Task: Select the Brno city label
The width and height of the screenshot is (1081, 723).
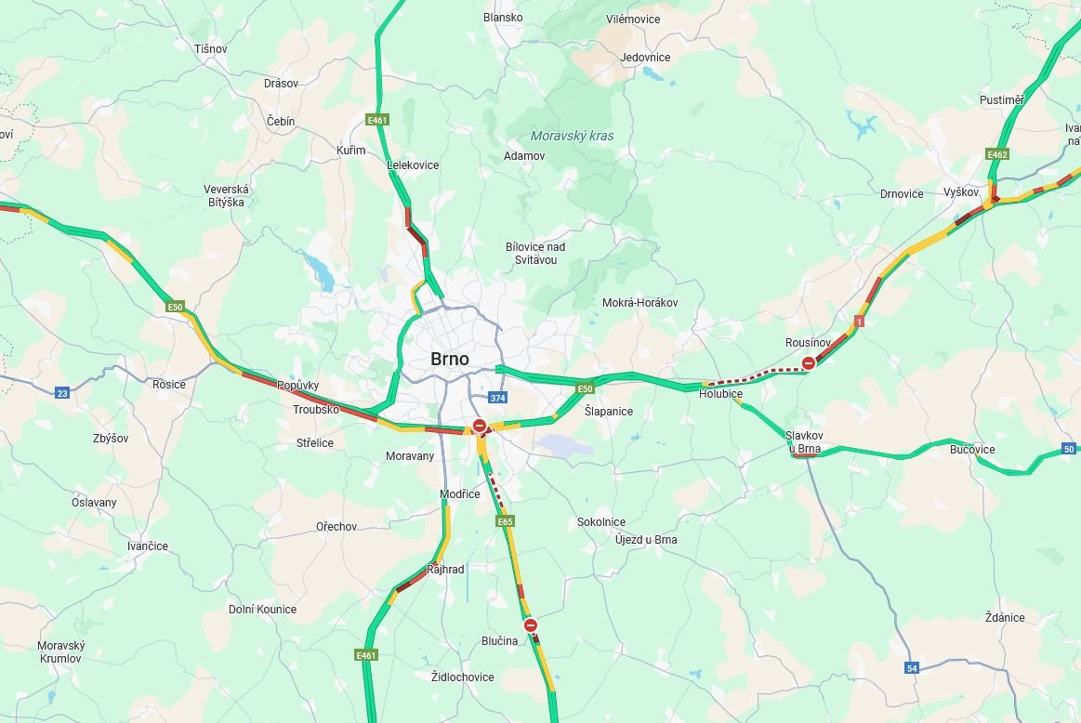Action: tap(450, 359)
